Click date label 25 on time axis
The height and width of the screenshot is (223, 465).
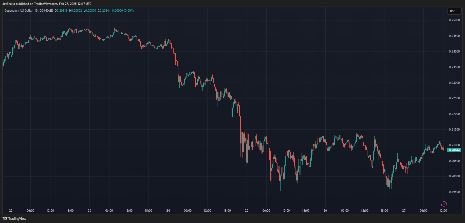pyautogui.click(x=247, y=211)
